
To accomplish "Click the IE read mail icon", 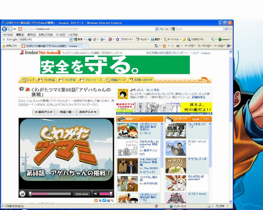I will [172, 46].
